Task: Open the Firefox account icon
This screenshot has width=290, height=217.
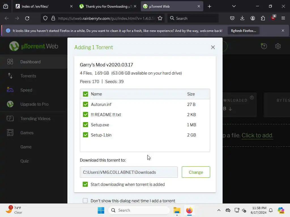Action: point(253,18)
